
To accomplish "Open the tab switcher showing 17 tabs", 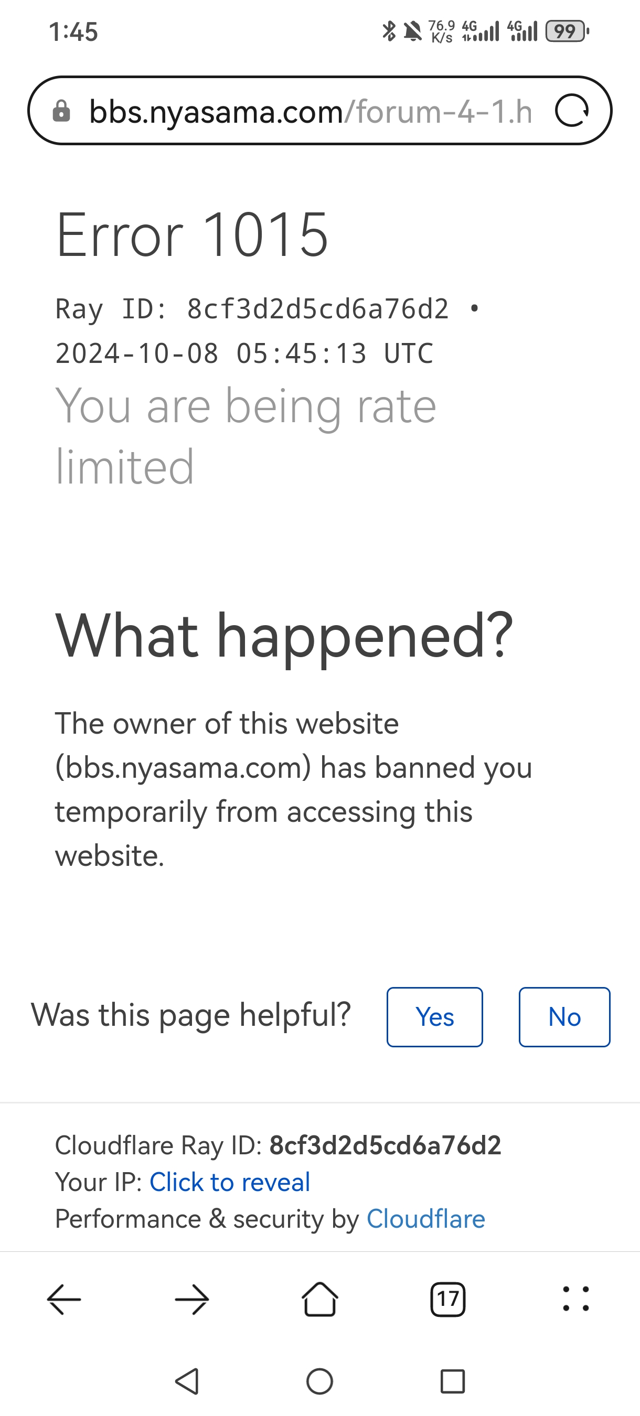I will (447, 1300).
